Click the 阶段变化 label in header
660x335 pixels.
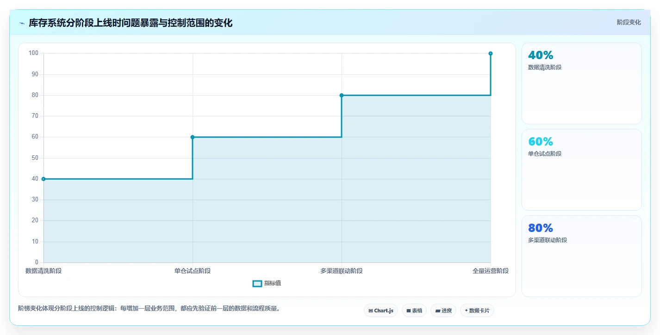[x=629, y=22]
